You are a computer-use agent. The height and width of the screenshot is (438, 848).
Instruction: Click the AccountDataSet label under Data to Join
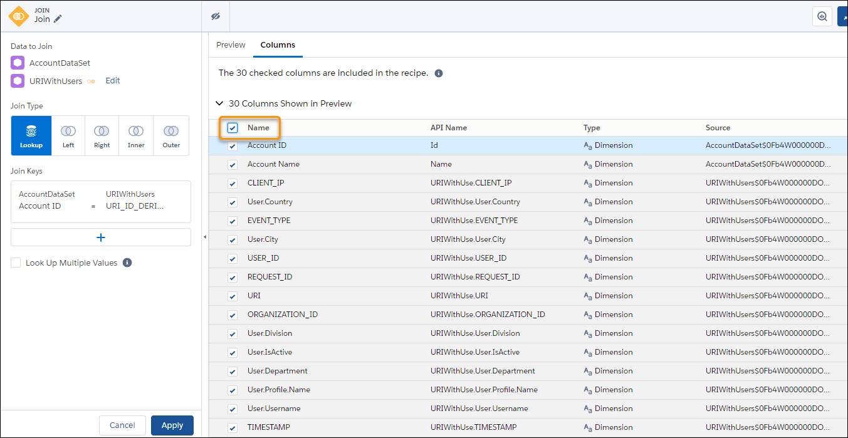click(60, 63)
